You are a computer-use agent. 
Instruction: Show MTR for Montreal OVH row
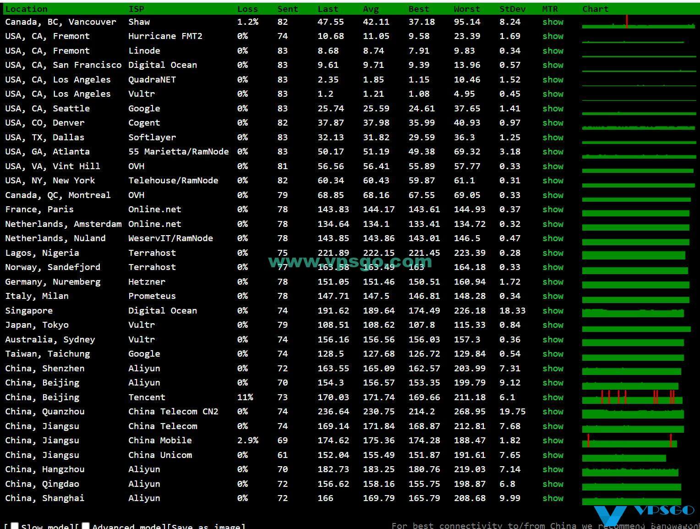point(553,195)
